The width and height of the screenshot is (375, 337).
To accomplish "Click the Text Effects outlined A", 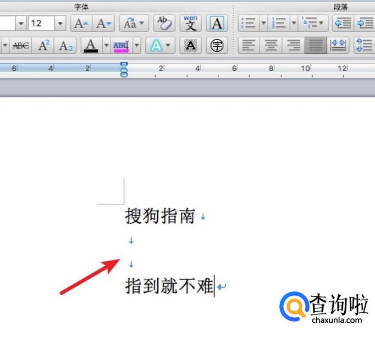I will (156, 45).
